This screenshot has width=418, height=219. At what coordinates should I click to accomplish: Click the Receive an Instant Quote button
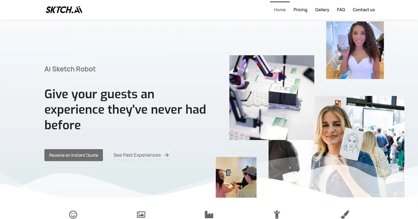pyautogui.click(x=73, y=155)
